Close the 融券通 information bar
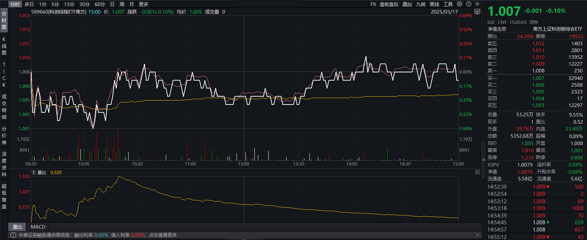This screenshot has width=587, height=240. coord(477,235)
